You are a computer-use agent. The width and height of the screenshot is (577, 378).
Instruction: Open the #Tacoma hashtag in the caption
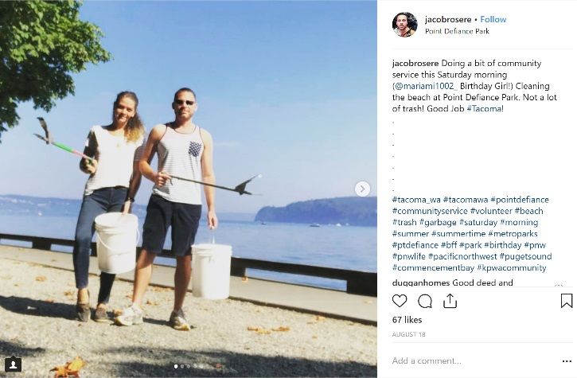[x=484, y=109]
